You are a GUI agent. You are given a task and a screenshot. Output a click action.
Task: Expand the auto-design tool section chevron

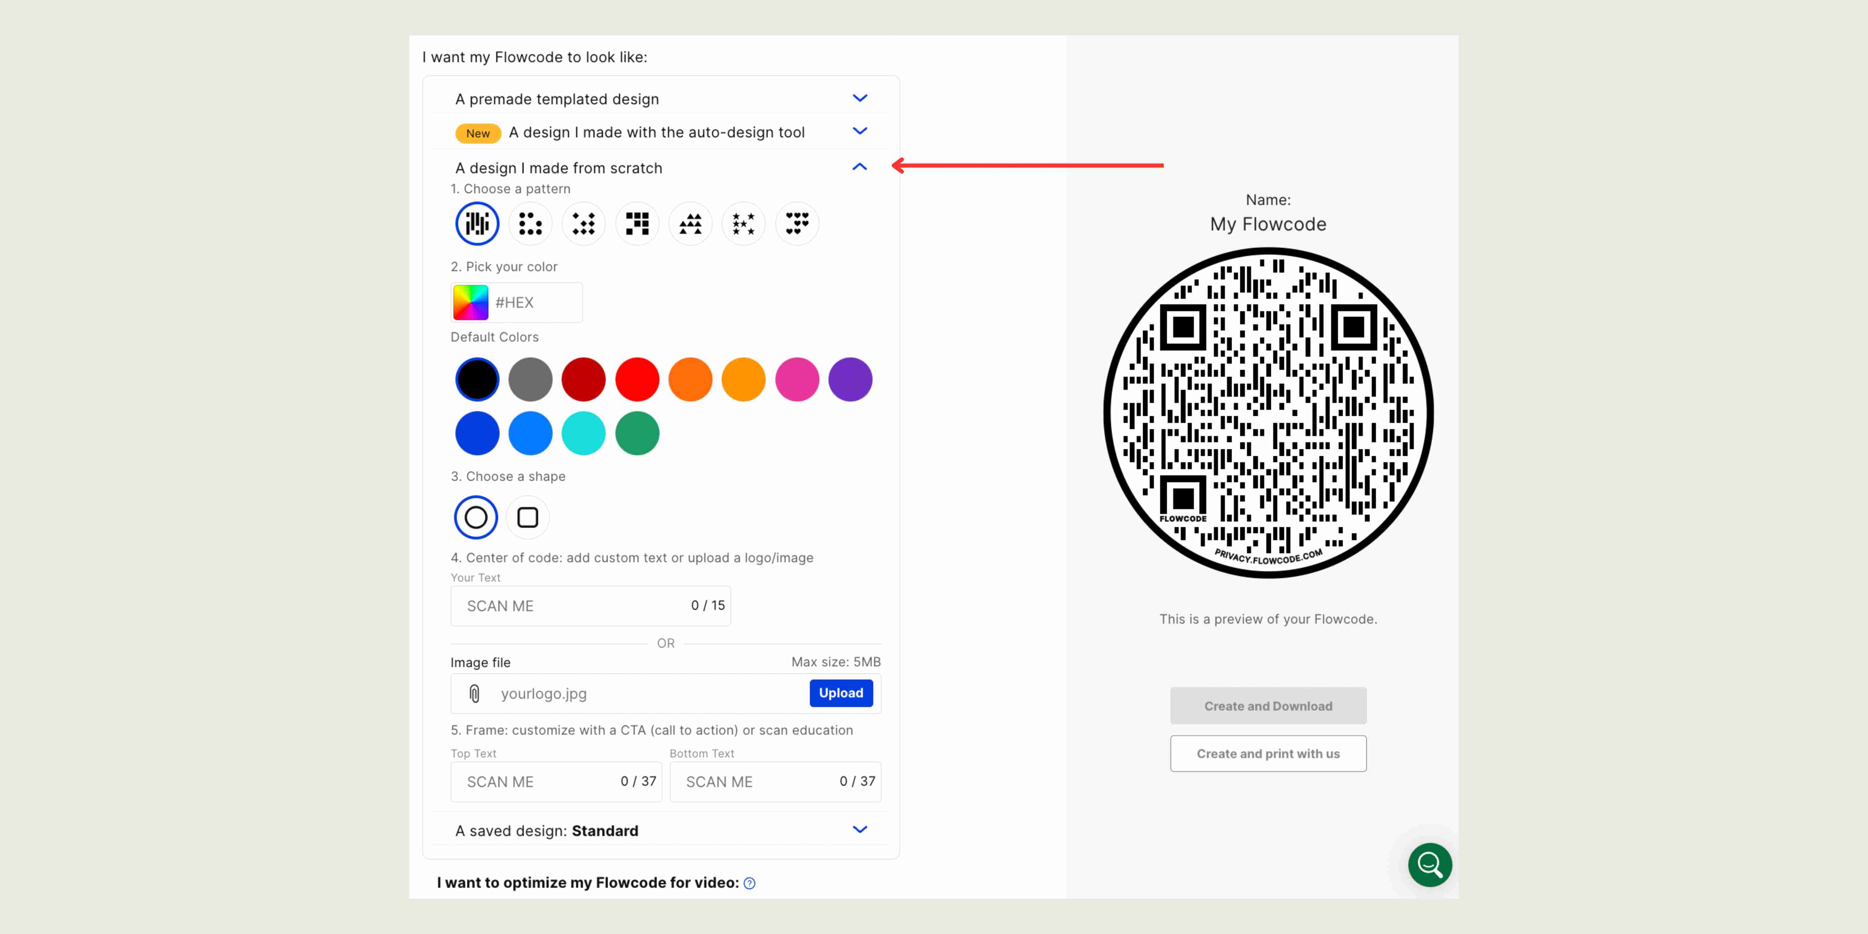point(860,131)
